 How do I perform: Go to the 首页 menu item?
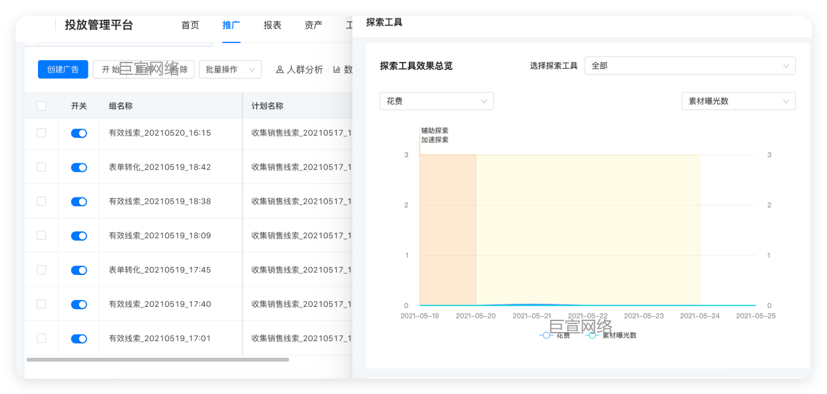tap(190, 25)
